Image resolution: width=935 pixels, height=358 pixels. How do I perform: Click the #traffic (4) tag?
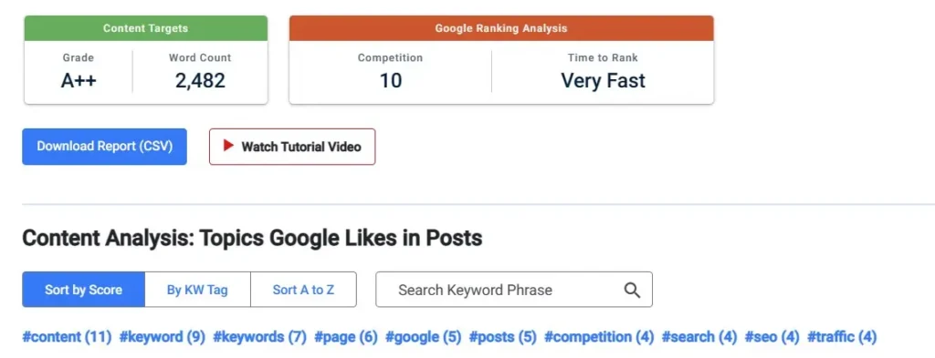[842, 337]
